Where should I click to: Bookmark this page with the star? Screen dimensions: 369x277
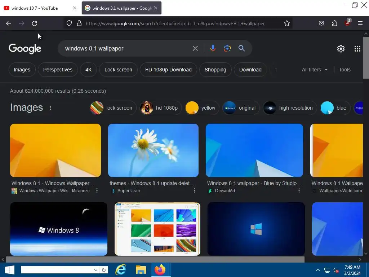[286, 23]
